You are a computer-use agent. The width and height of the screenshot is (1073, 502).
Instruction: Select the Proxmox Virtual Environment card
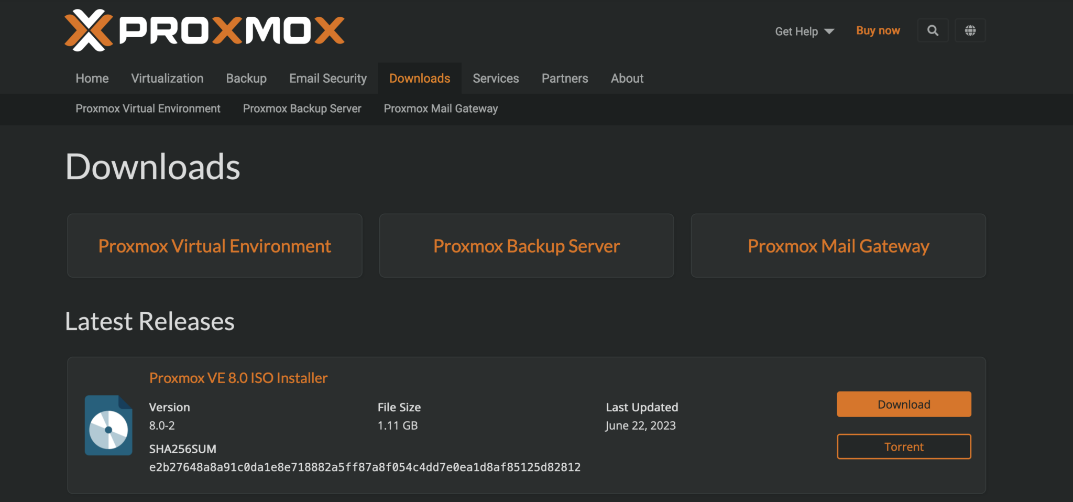pyautogui.click(x=214, y=245)
